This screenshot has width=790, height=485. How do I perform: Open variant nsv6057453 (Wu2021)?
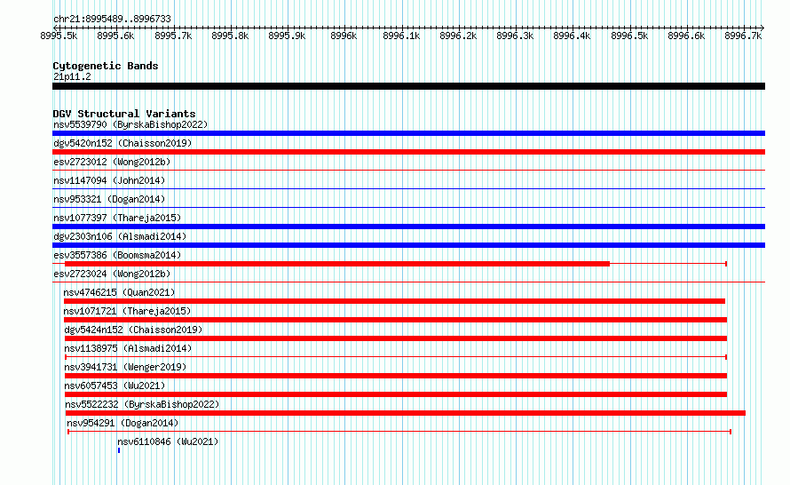pos(115,386)
